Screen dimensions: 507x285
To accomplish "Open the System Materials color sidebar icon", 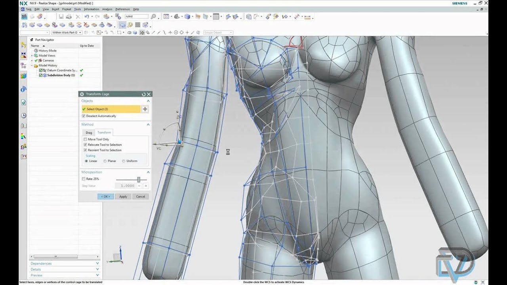I will click(24, 136).
